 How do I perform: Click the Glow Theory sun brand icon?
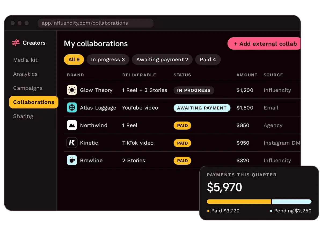click(x=72, y=90)
